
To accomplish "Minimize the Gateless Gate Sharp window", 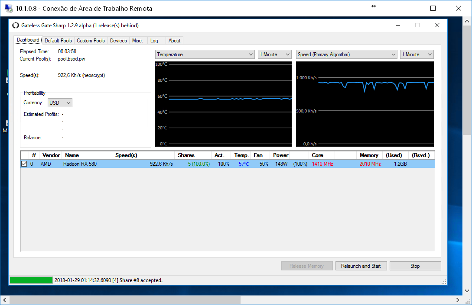I will (397, 26).
